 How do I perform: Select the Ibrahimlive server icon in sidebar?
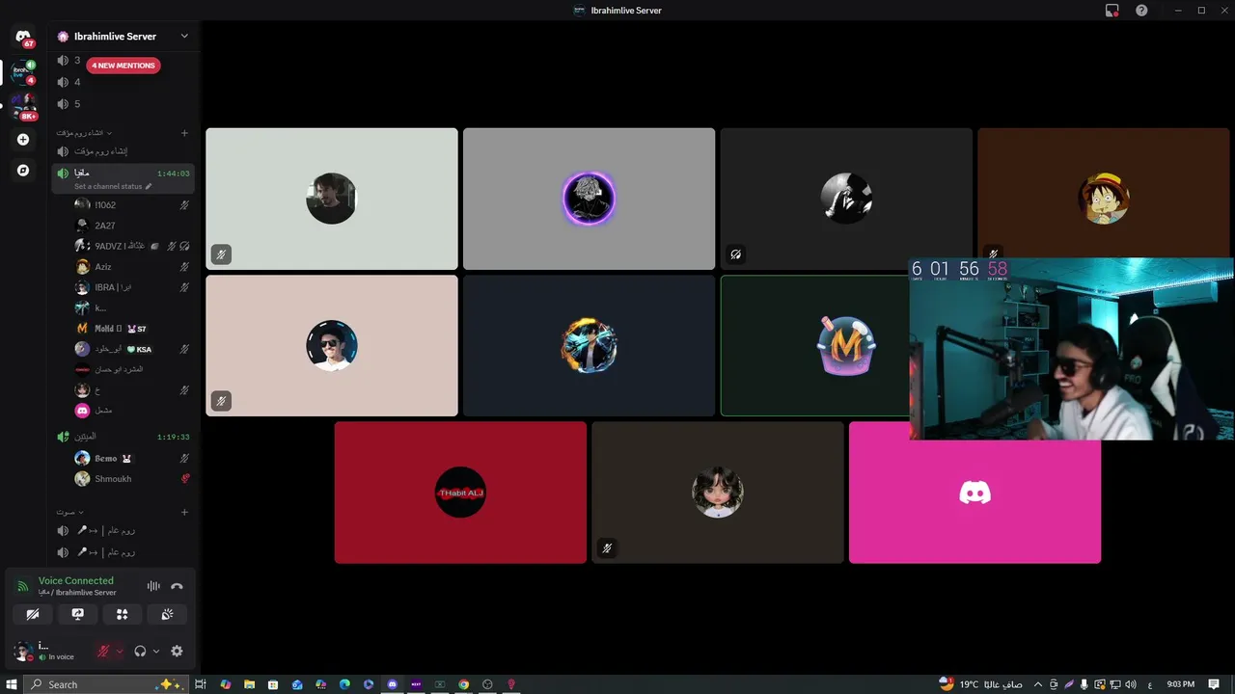[23, 72]
